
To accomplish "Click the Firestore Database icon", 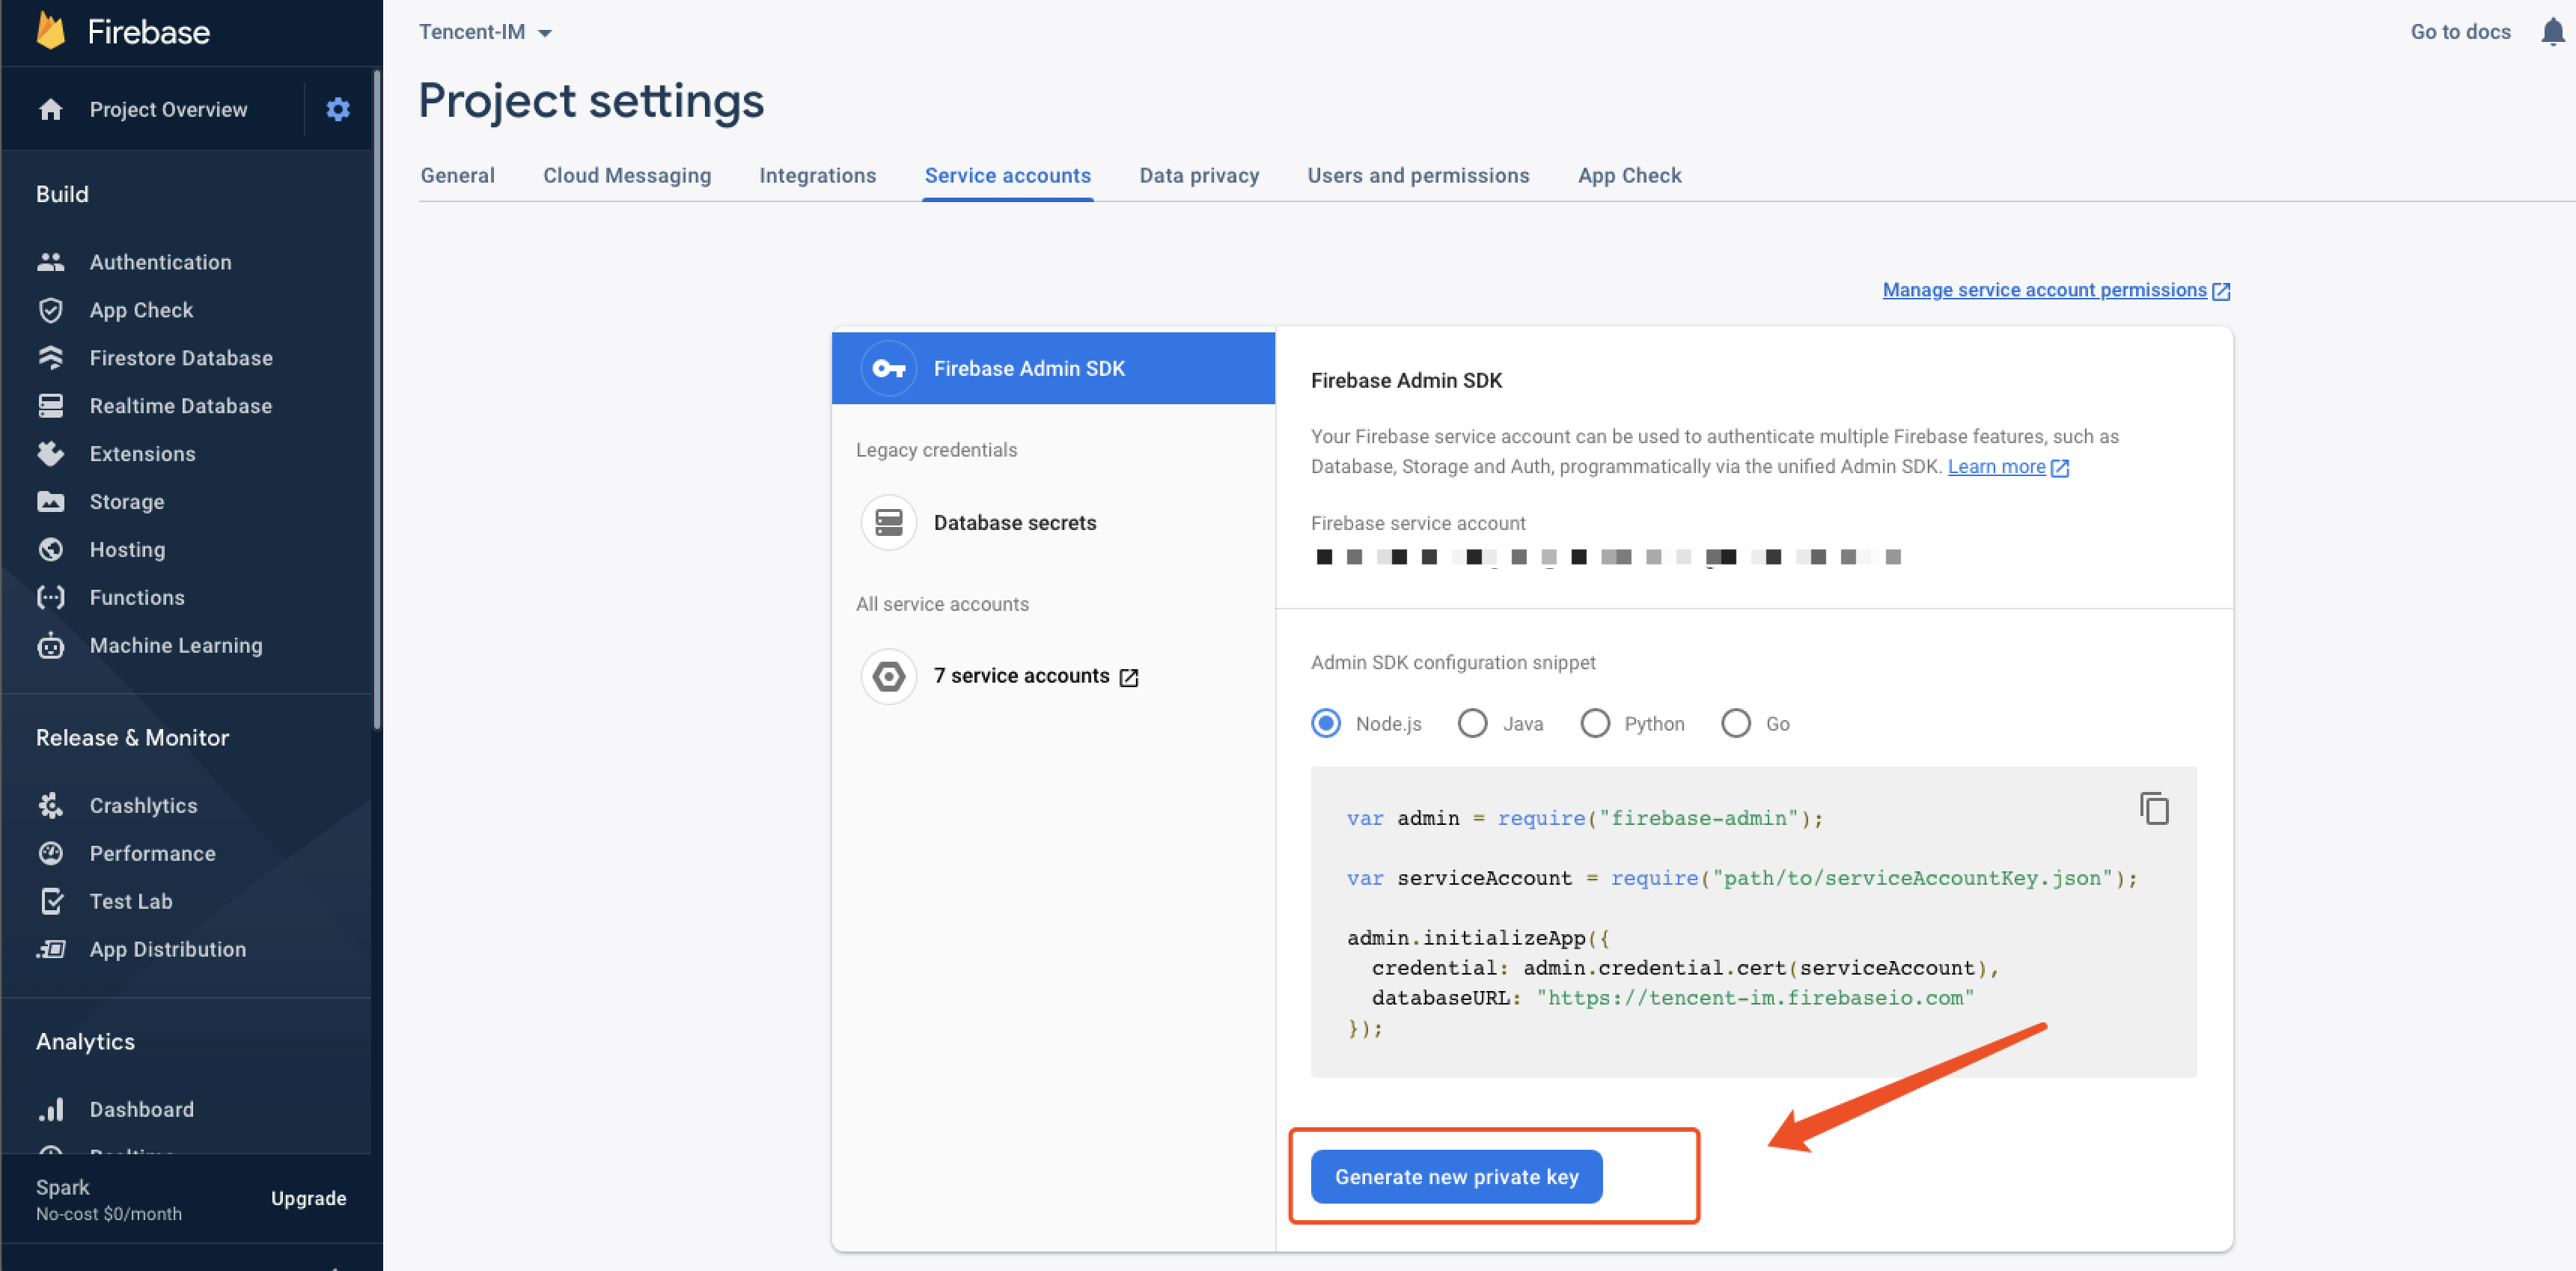I will point(51,358).
